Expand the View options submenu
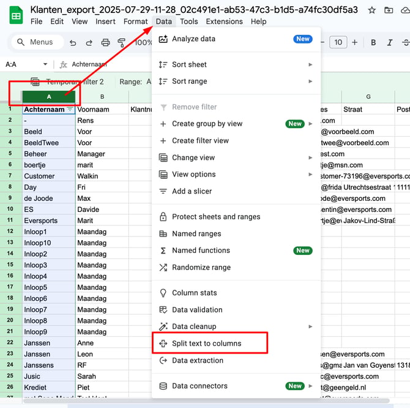Screen dimensions: 410x408 click(x=236, y=175)
